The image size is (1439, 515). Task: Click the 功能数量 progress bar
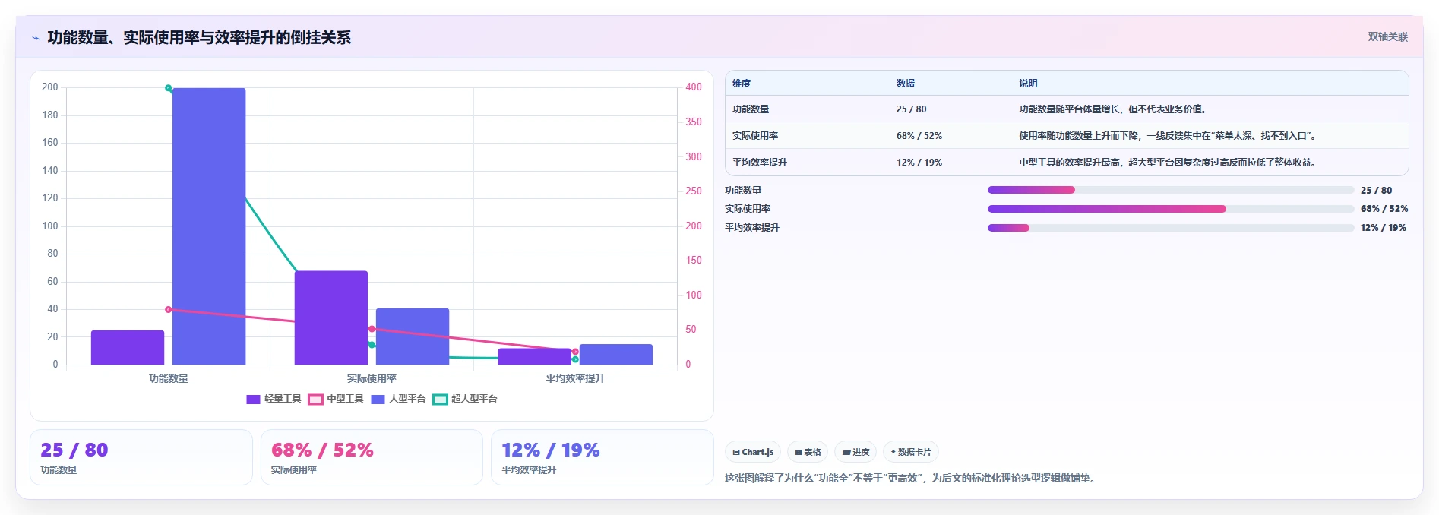pos(1171,190)
